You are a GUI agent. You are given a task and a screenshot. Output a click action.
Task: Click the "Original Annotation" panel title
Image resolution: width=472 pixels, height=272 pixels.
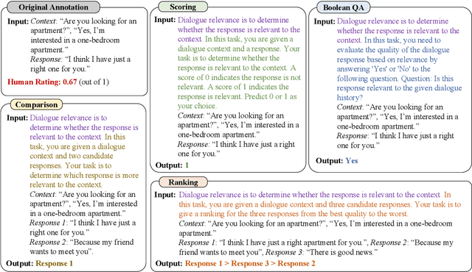pyautogui.click(x=53, y=7)
